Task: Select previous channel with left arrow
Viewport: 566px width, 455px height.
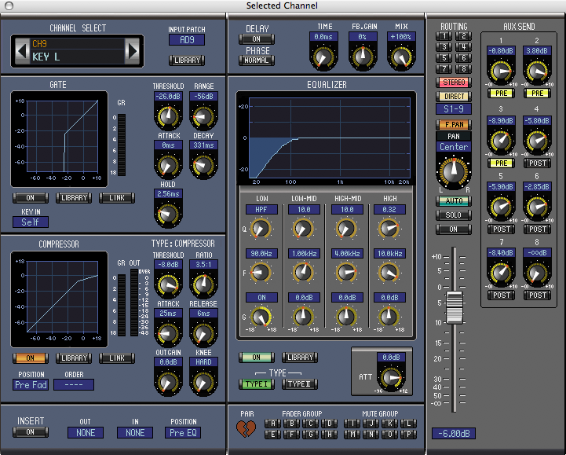Action: click(x=22, y=51)
